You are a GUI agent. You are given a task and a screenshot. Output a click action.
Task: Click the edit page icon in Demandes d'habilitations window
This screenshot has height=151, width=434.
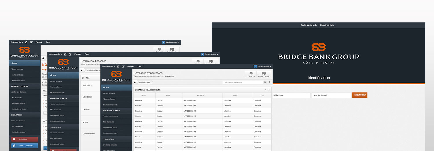click(x=123, y=66)
